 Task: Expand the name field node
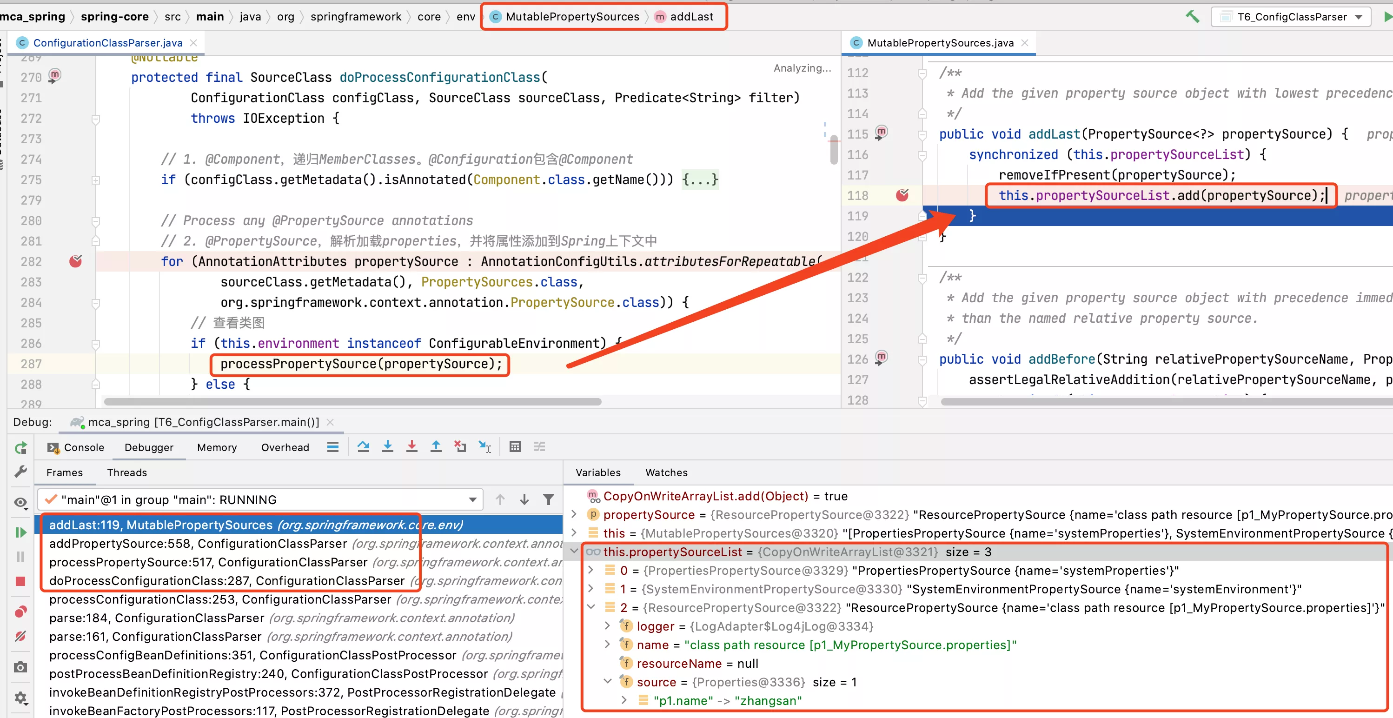click(x=607, y=645)
